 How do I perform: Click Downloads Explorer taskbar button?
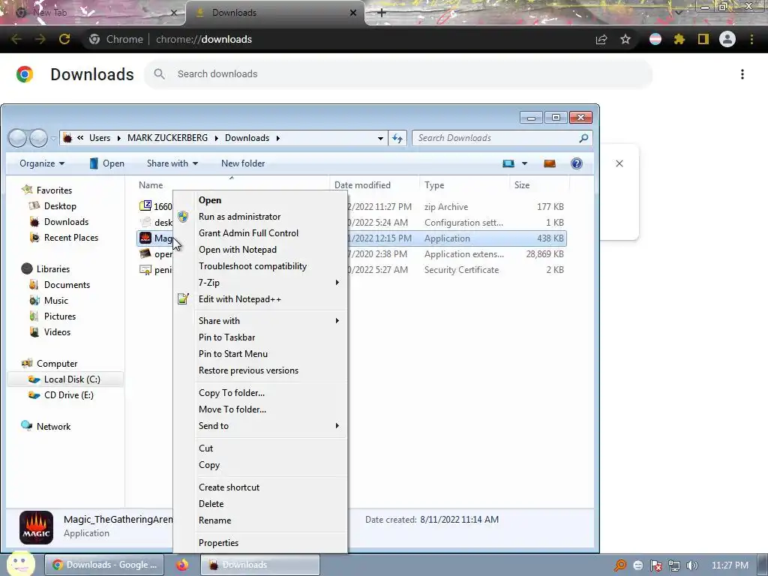pos(260,565)
